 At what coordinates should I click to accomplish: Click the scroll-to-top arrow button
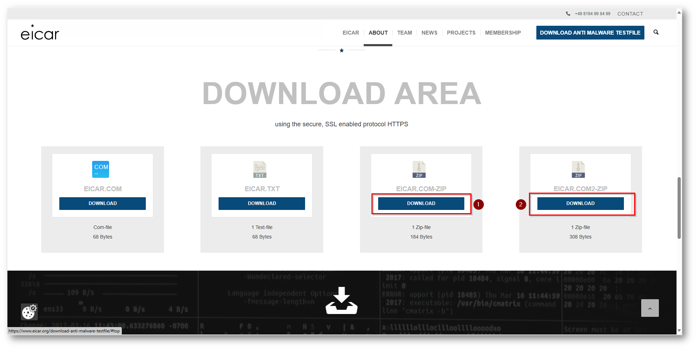tap(650, 308)
